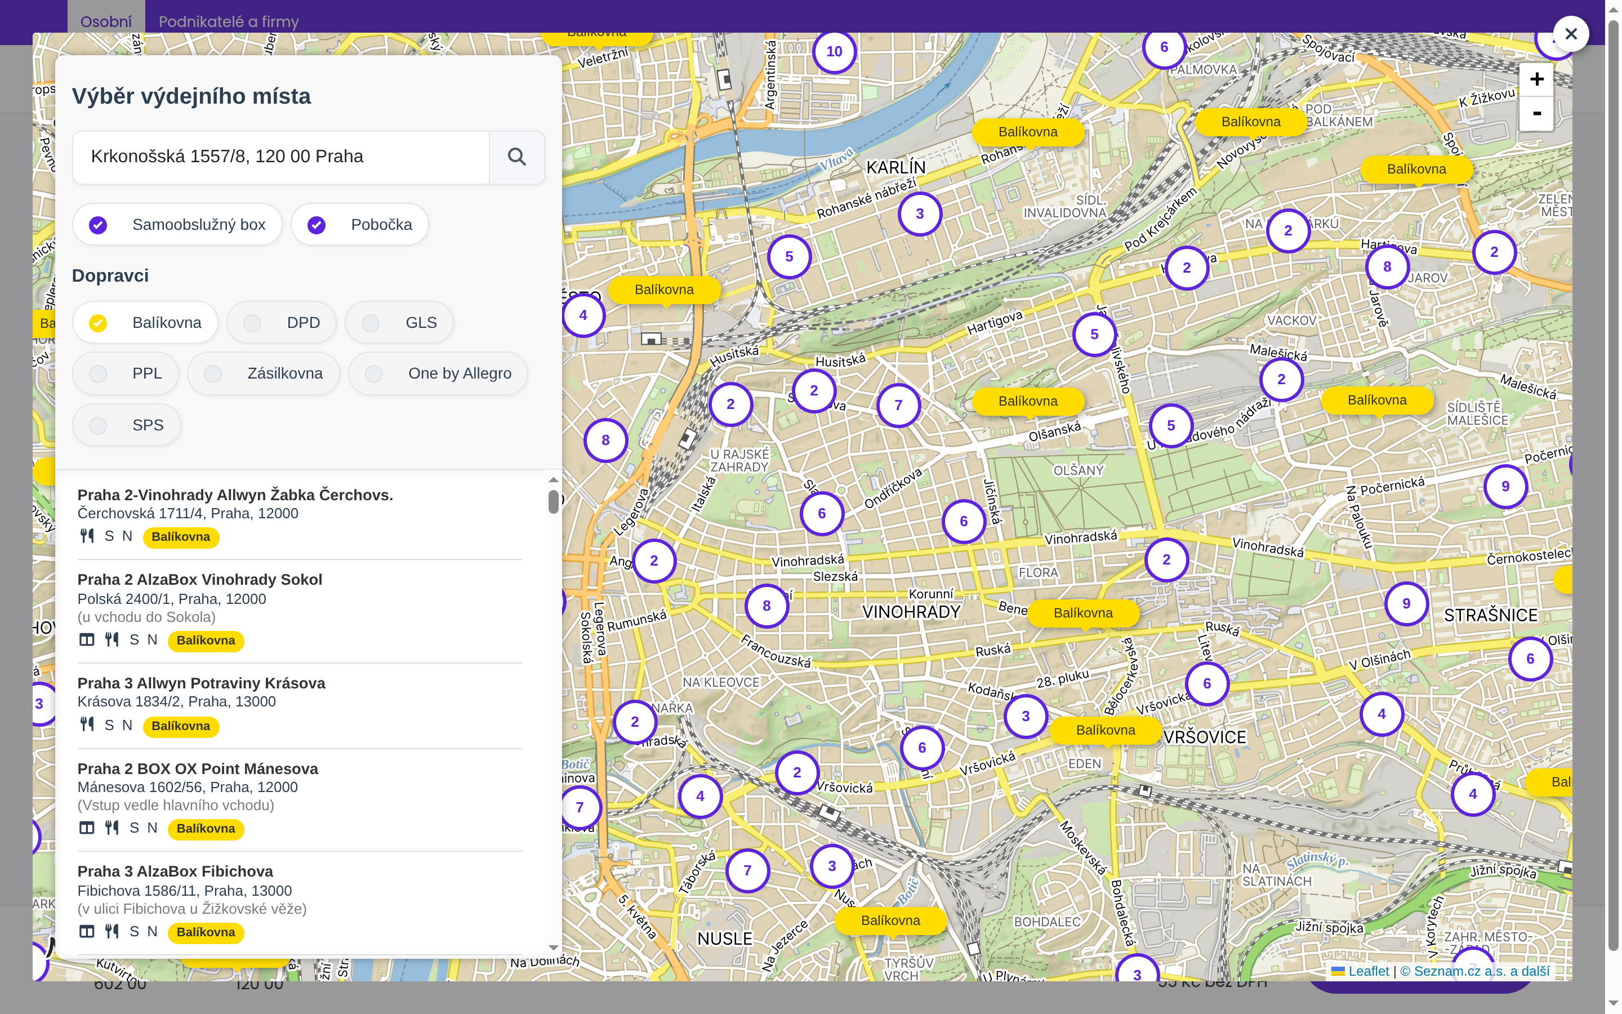1622x1014 pixels.
Task: Select the Balíkovna pin in Vršovice
Action: [1105, 730]
